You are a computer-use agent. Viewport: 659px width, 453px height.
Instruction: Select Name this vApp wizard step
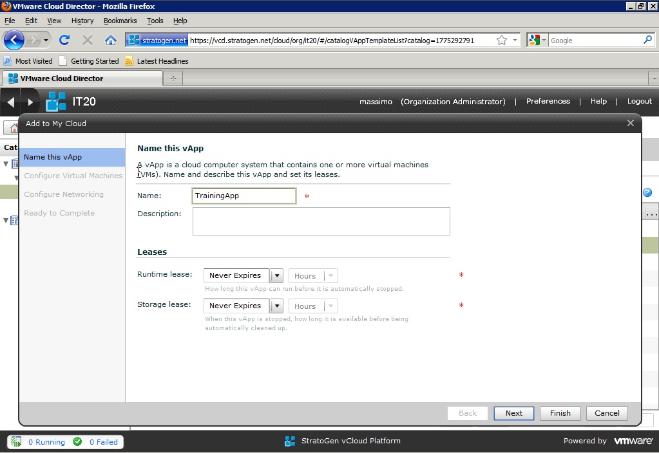tap(72, 157)
